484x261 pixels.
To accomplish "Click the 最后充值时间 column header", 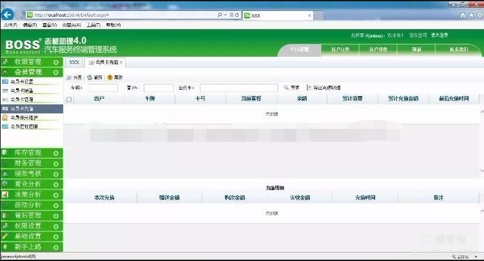I will point(454,99).
